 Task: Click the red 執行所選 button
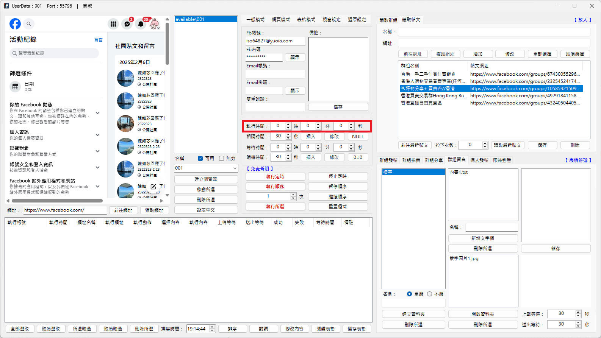275,207
